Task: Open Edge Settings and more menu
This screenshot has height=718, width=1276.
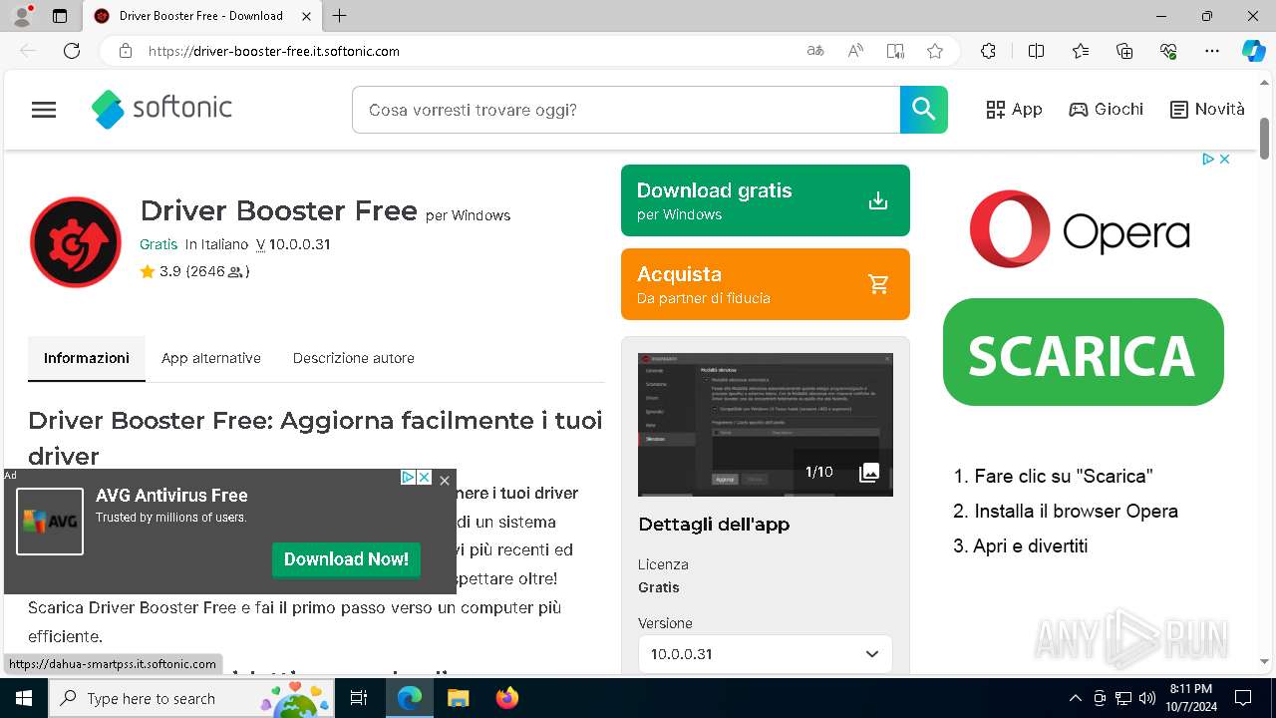Action: coord(1212,51)
